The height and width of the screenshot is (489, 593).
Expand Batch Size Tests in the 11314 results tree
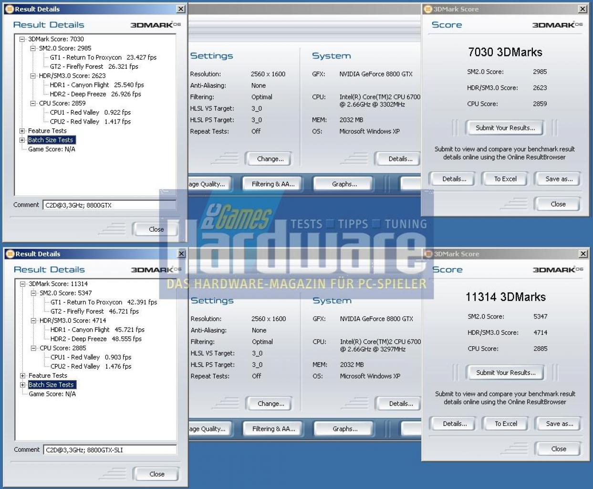[22, 385]
